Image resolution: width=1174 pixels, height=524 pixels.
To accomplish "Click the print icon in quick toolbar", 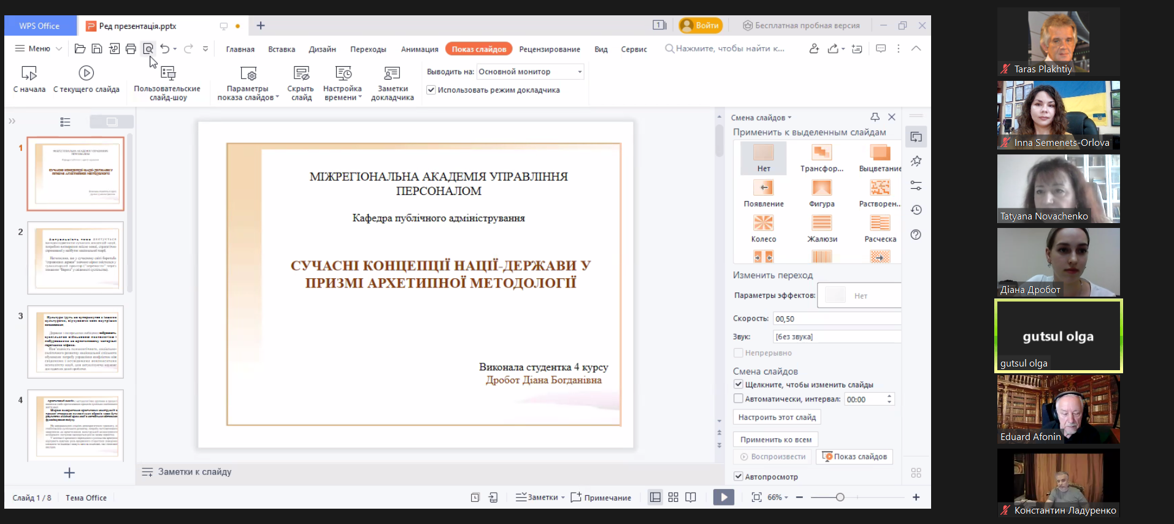I will pos(131,49).
